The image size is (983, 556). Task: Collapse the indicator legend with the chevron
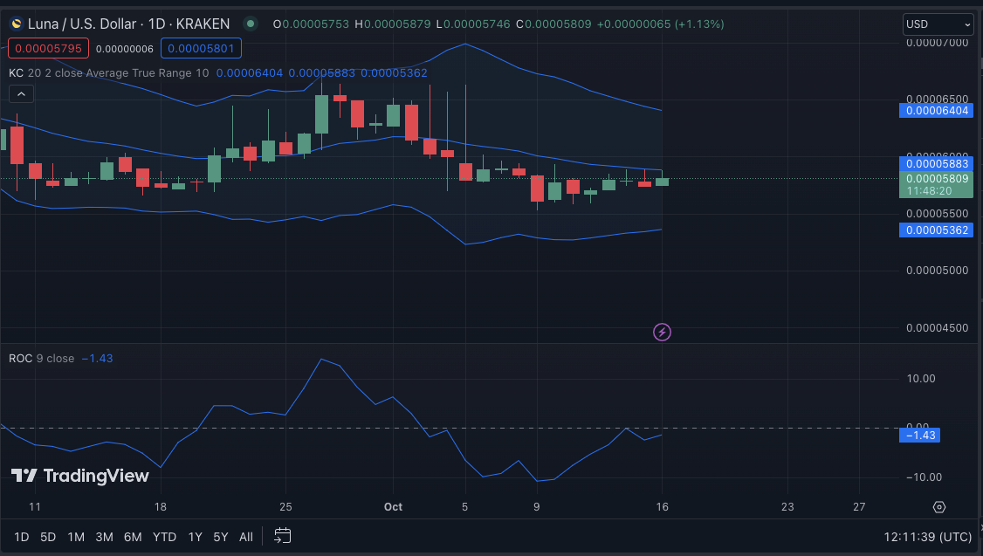21,94
